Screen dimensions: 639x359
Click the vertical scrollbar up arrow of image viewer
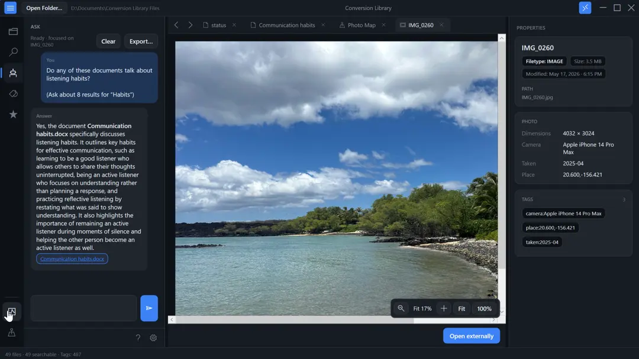502,38
